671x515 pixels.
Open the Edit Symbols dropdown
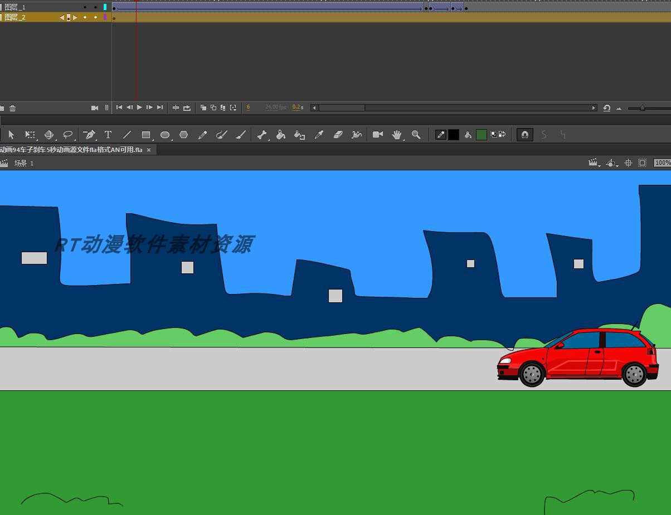tap(612, 163)
